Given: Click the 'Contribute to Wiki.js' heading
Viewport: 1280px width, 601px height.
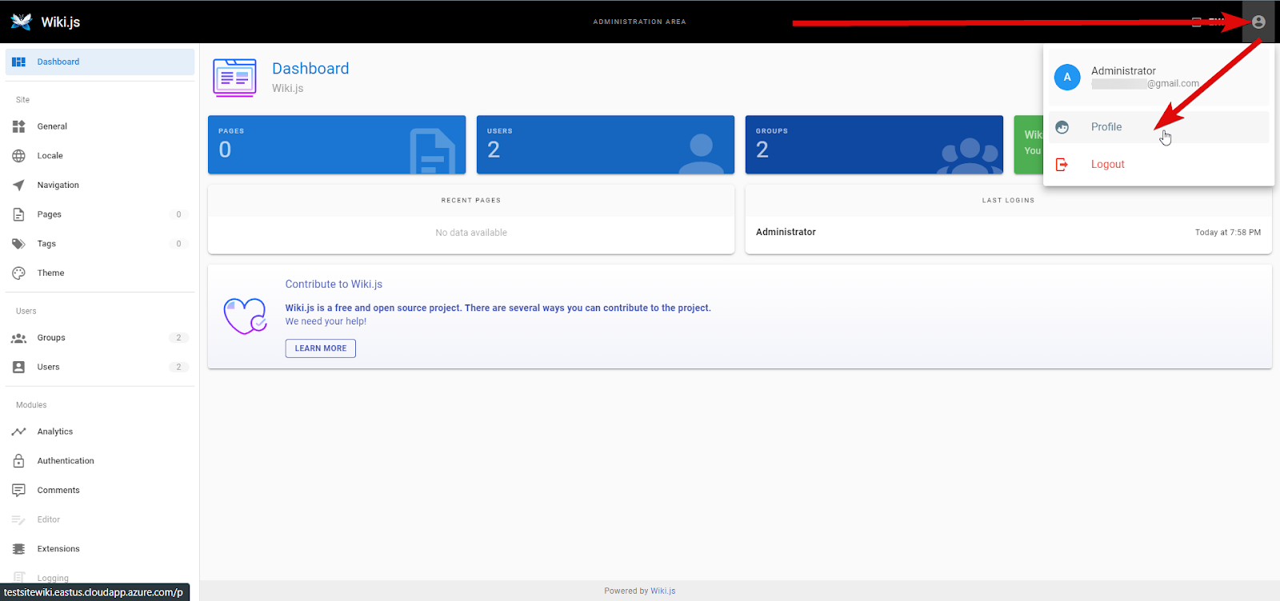Looking at the screenshot, I should click(x=334, y=285).
